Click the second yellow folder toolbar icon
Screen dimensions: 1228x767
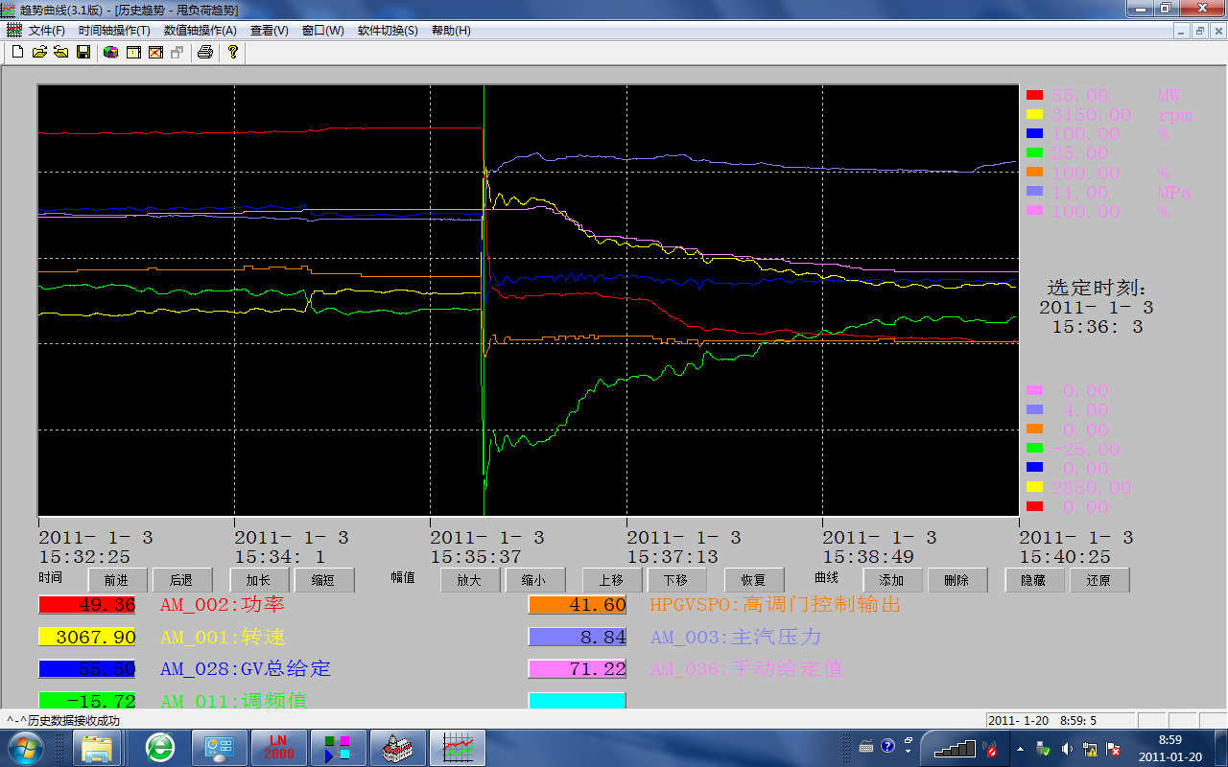61,52
